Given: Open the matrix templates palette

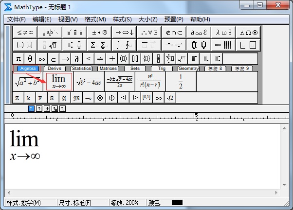Looking at the screenshot, I should (224, 45).
